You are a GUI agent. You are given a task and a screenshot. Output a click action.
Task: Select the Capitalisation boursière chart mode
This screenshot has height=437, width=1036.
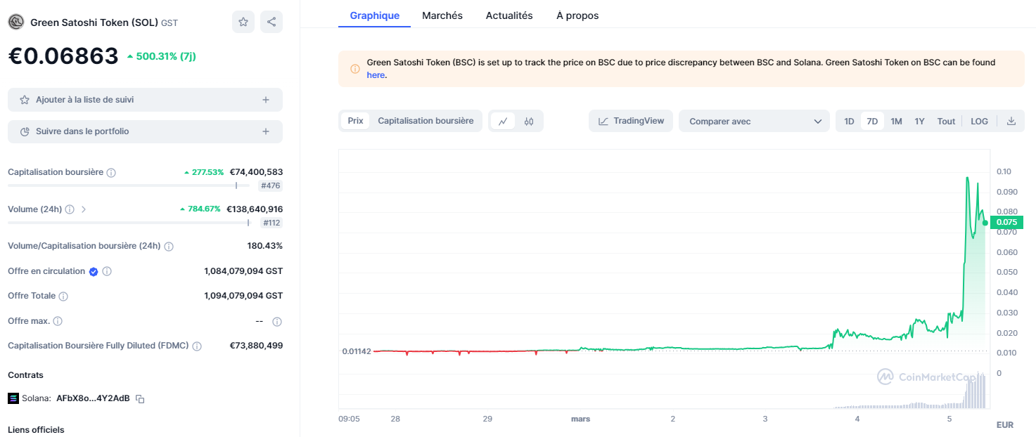tap(426, 121)
